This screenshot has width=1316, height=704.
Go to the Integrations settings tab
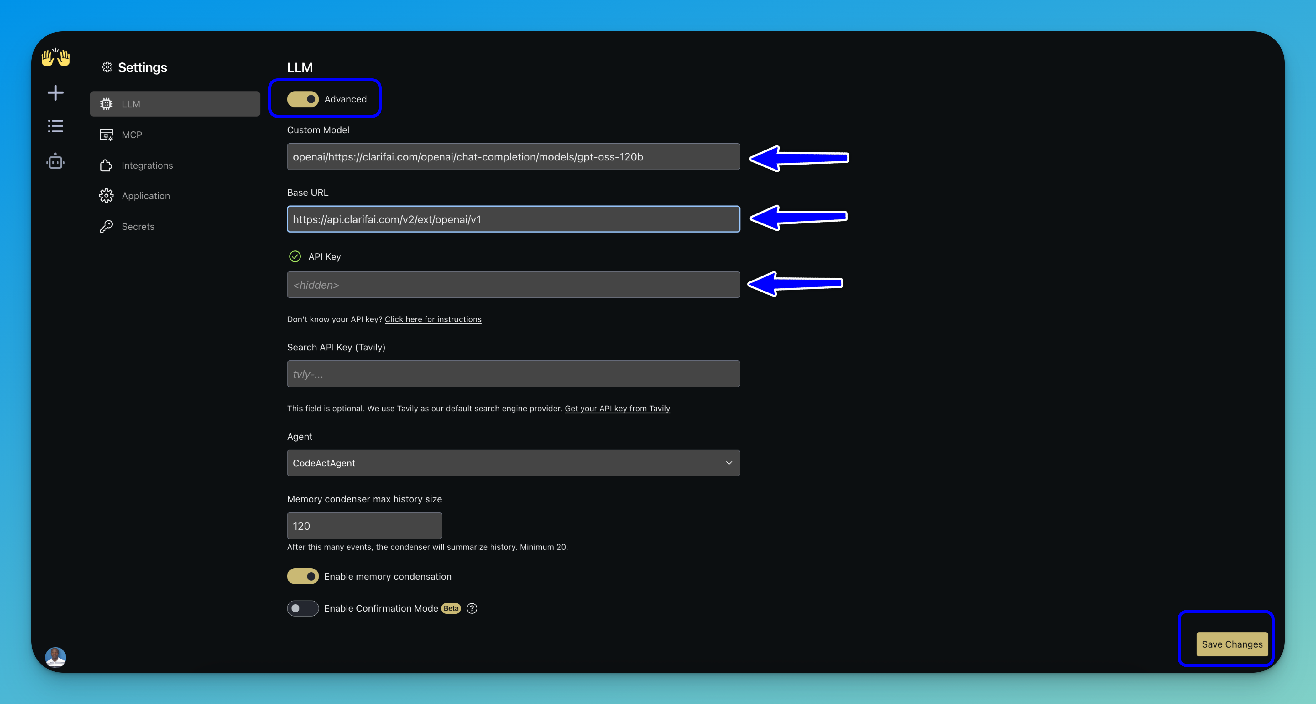(147, 165)
